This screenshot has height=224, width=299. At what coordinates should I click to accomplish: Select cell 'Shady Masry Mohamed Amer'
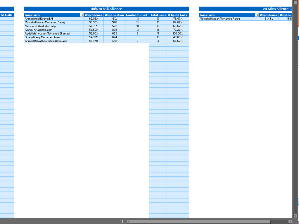[54, 37]
